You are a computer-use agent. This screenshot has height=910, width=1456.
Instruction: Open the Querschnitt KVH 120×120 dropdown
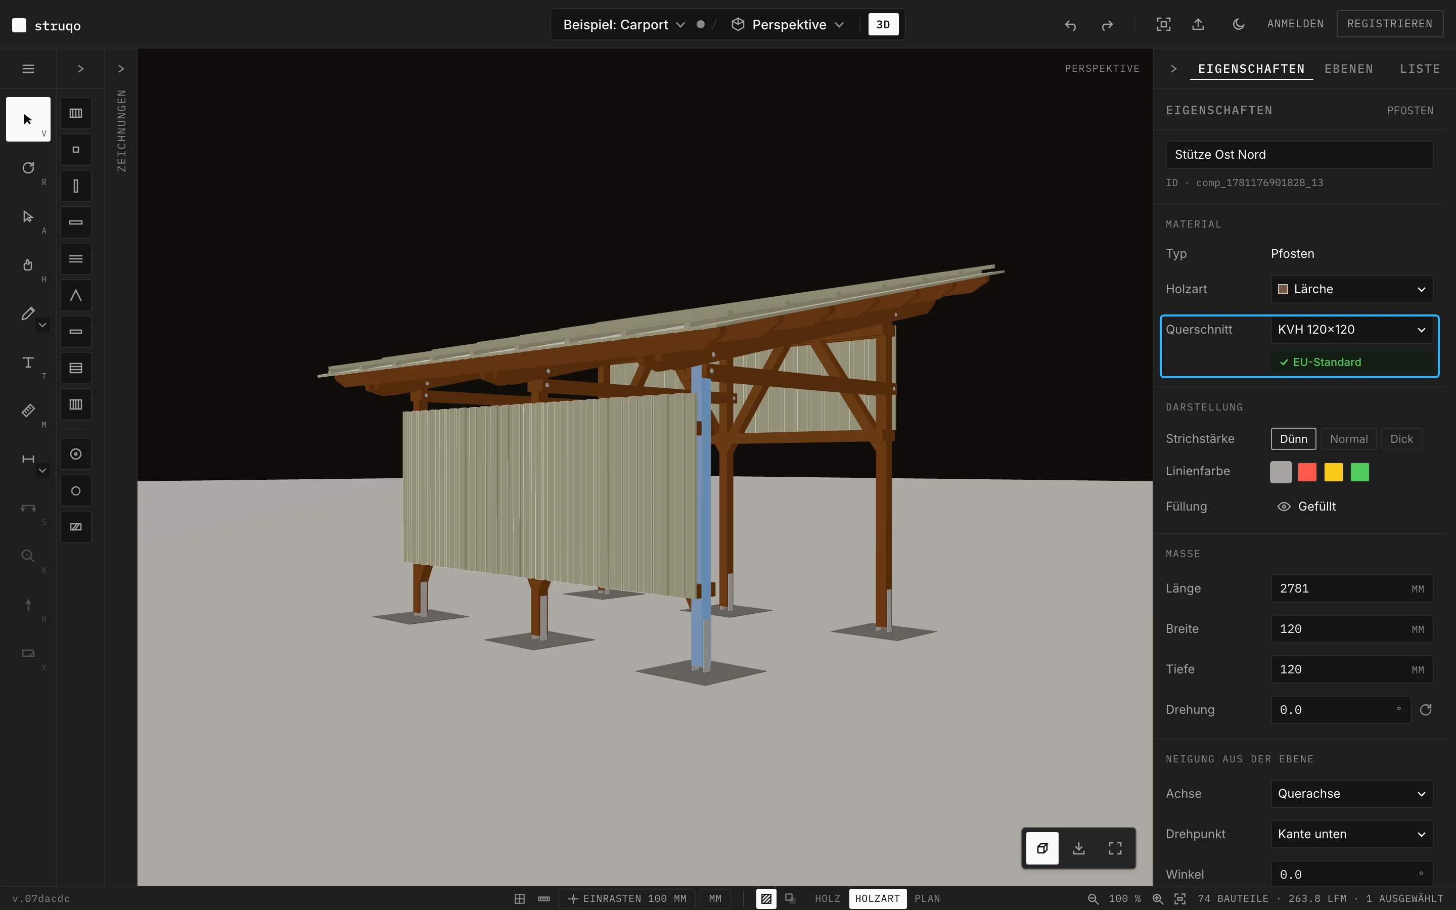1351,329
